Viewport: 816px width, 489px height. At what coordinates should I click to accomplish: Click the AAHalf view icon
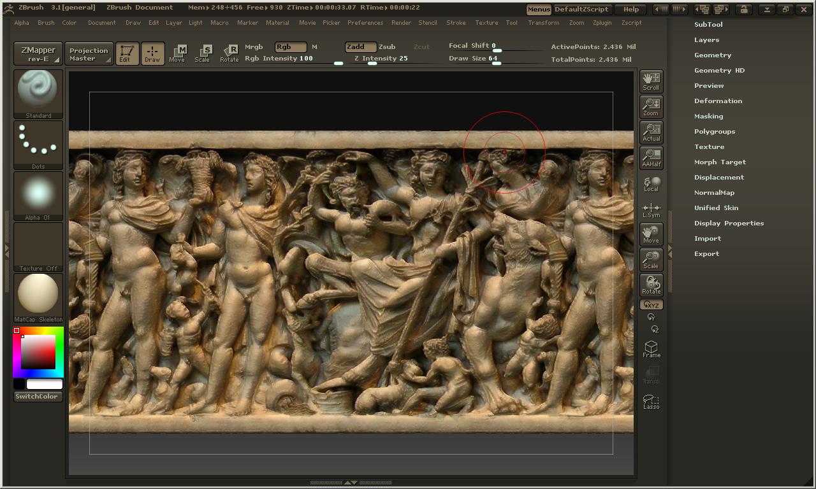[651, 158]
